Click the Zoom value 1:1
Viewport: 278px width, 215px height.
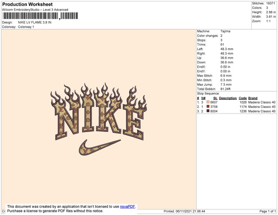[268, 21]
